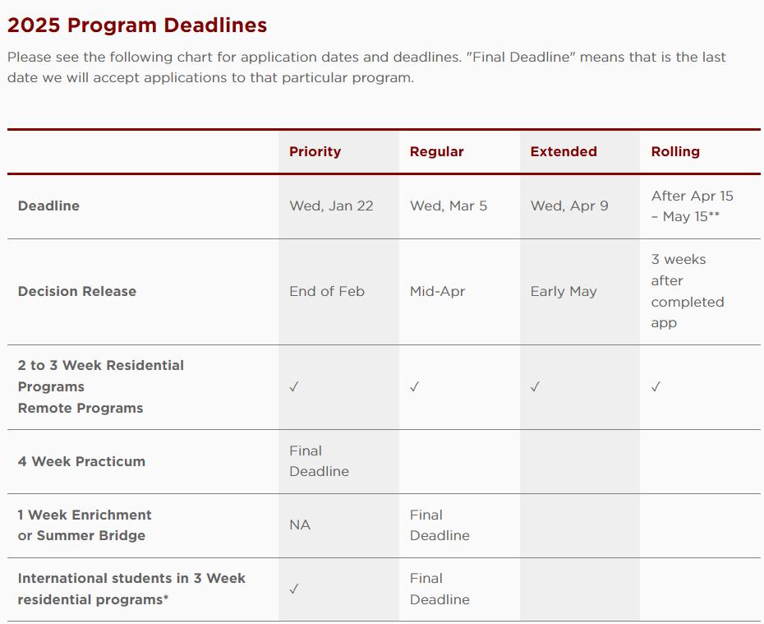
Task: Select the "Wed, Apr 9" deadline cell
Action: 569,206
